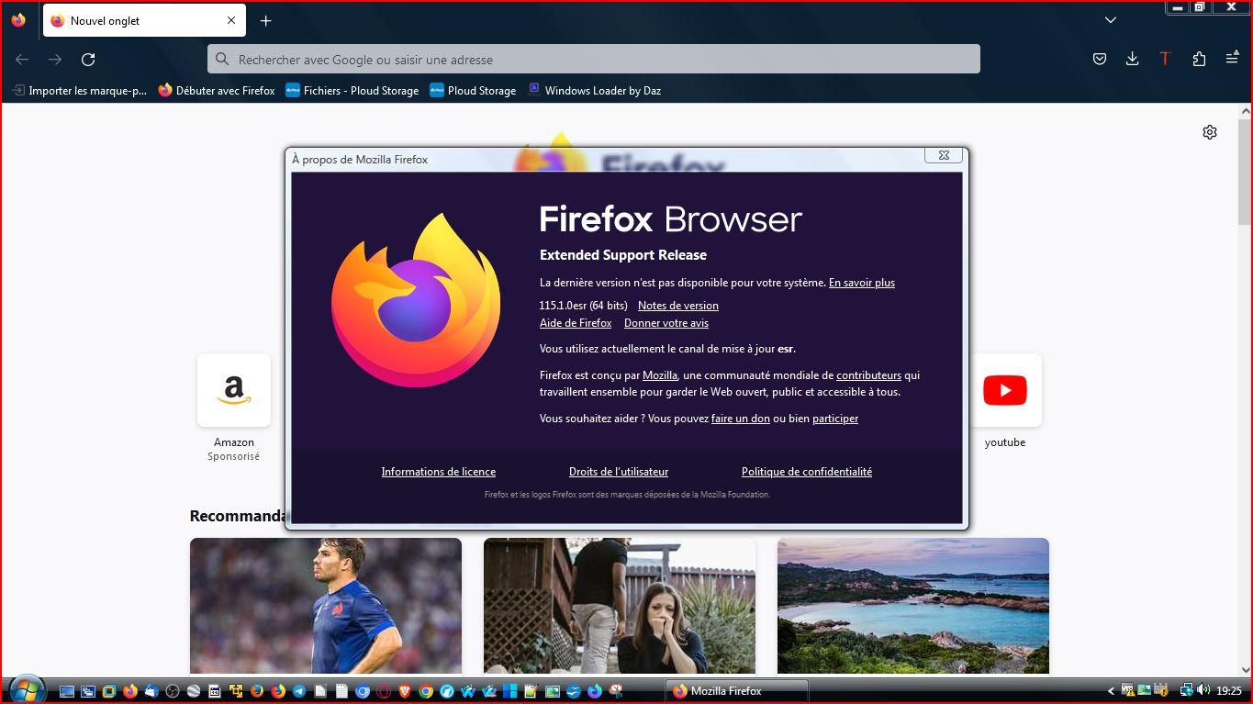The width and height of the screenshot is (1253, 704).
Task: Open Firefox View from the top-left icon
Action: (18, 20)
